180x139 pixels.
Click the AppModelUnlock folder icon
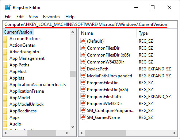tap(5, 104)
